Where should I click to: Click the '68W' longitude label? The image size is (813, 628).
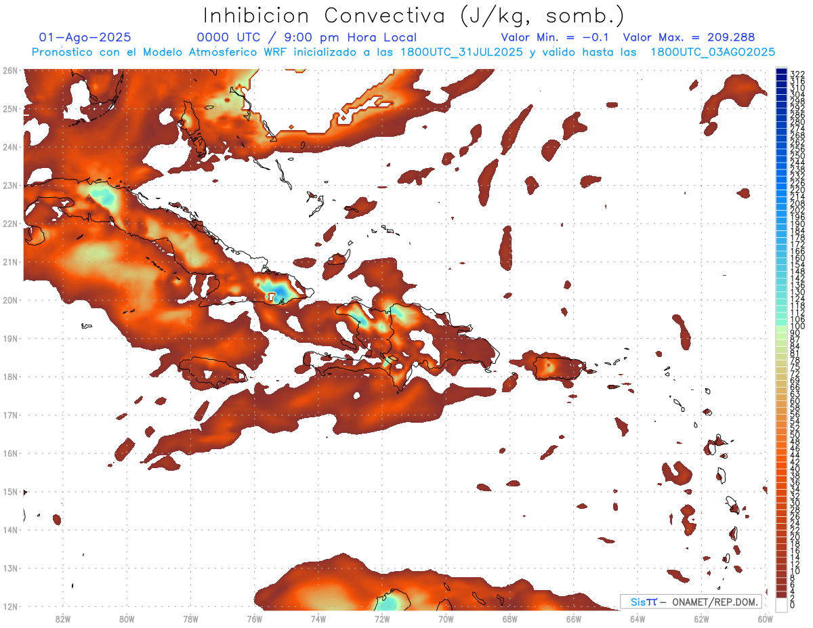(509, 618)
